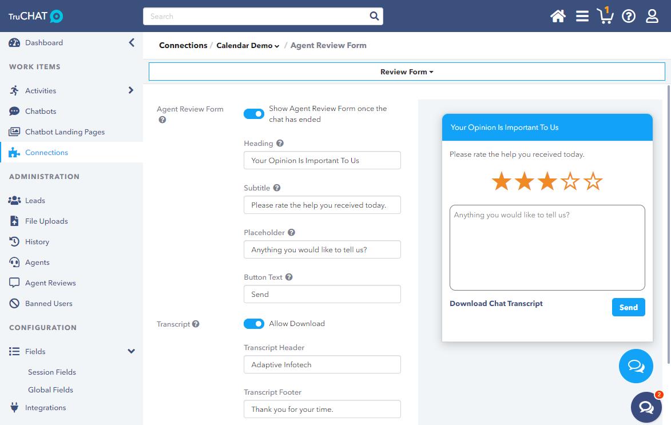Click the Heading text field
Viewport: 671px width, 425px height.
(322, 161)
